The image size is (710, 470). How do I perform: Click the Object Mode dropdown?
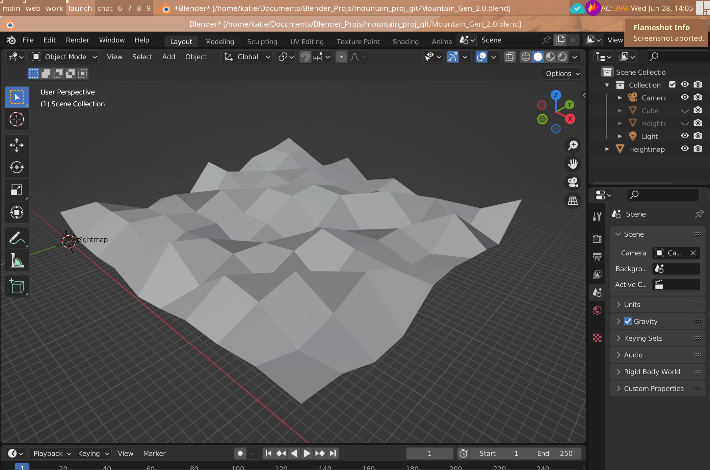(x=64, y=56)
